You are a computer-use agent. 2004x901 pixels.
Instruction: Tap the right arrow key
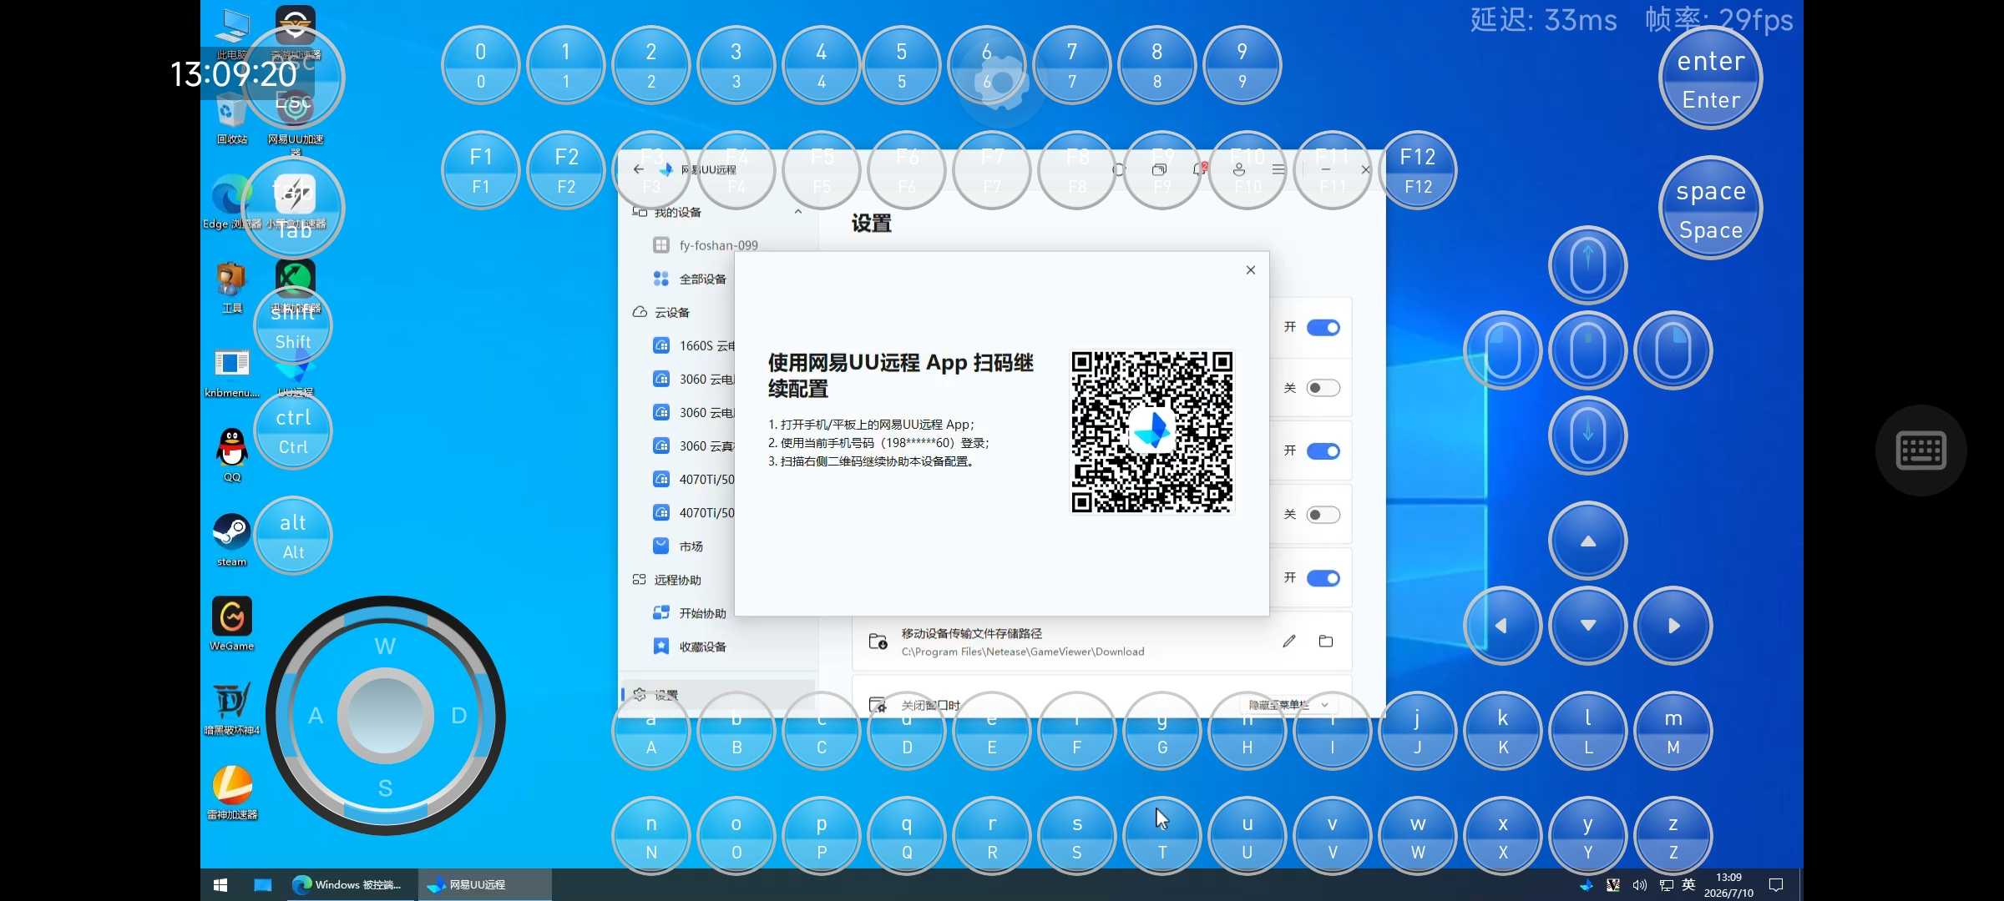pos(1673,626)
